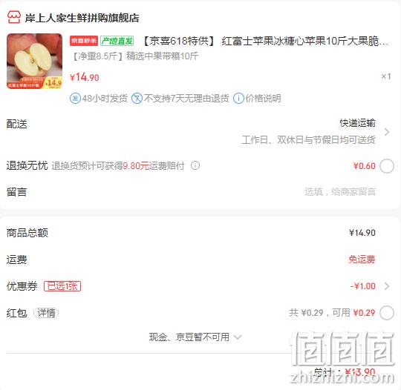Click the 已选1张 coupon tag
The image size is (401, 390).
click(62, 286)
